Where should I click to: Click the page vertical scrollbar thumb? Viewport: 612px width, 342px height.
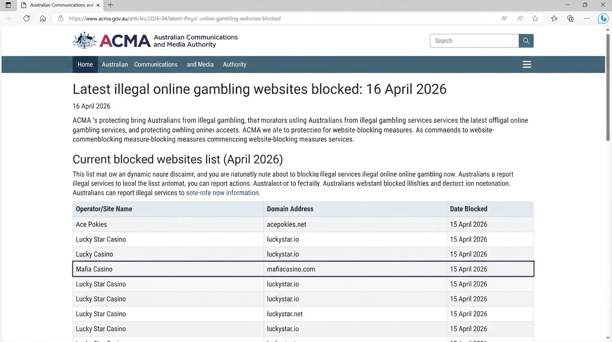608,87
